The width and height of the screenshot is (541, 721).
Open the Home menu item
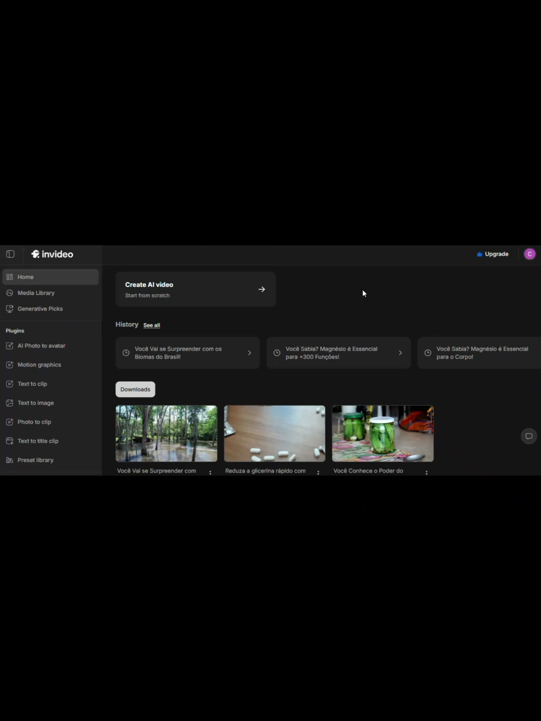click(x=51, y=277)
